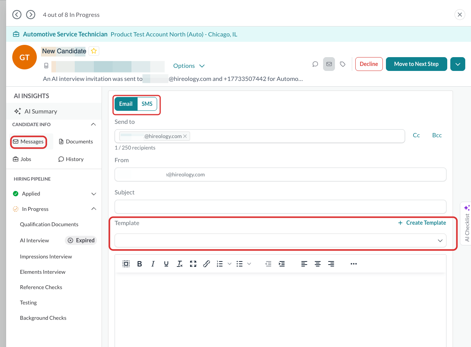
Task: Center align the text
Action: tap(318, 264)
